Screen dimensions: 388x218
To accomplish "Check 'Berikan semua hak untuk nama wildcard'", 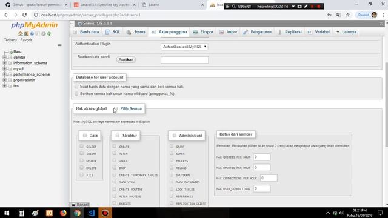I will pyautogui.click(x=76, y=94).
